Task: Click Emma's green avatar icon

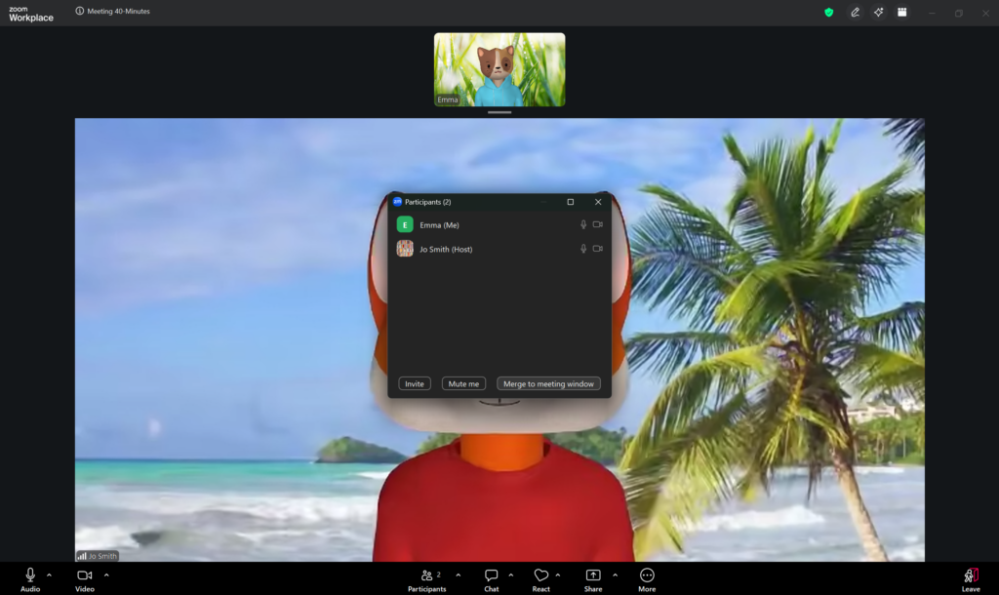Action: 405,225
